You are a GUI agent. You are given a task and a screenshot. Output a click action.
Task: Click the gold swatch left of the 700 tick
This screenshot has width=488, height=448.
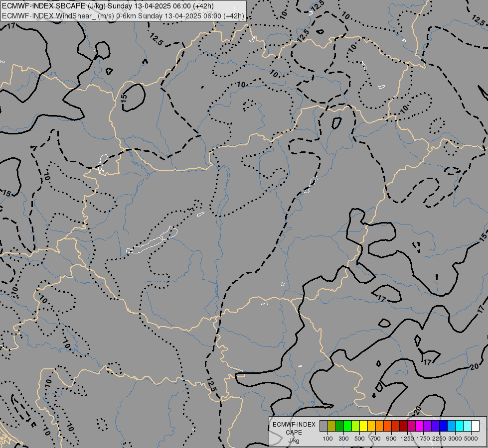click(371, 426)
